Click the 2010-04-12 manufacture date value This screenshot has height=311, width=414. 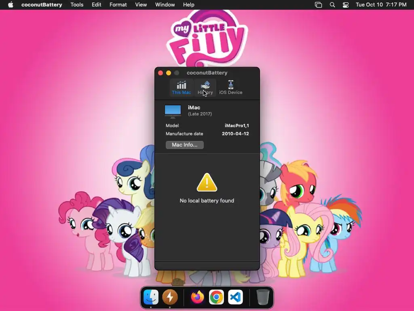pos(235,134)
